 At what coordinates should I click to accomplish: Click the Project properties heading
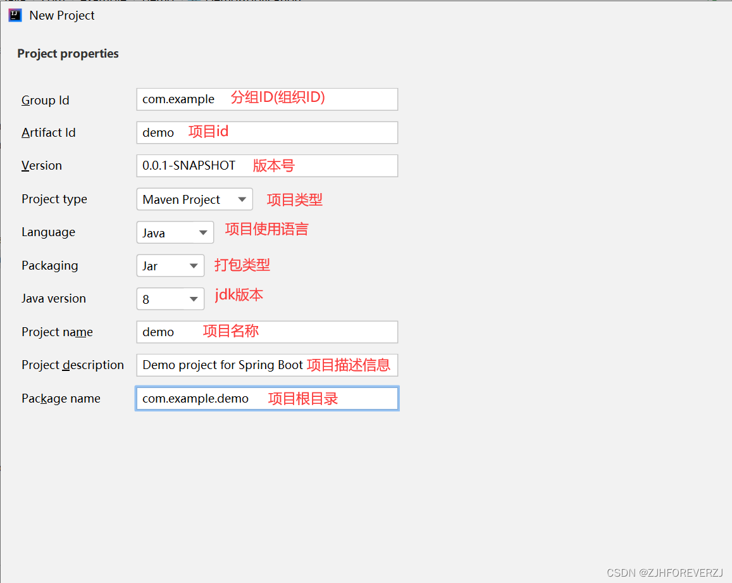(x=68, y=54)
